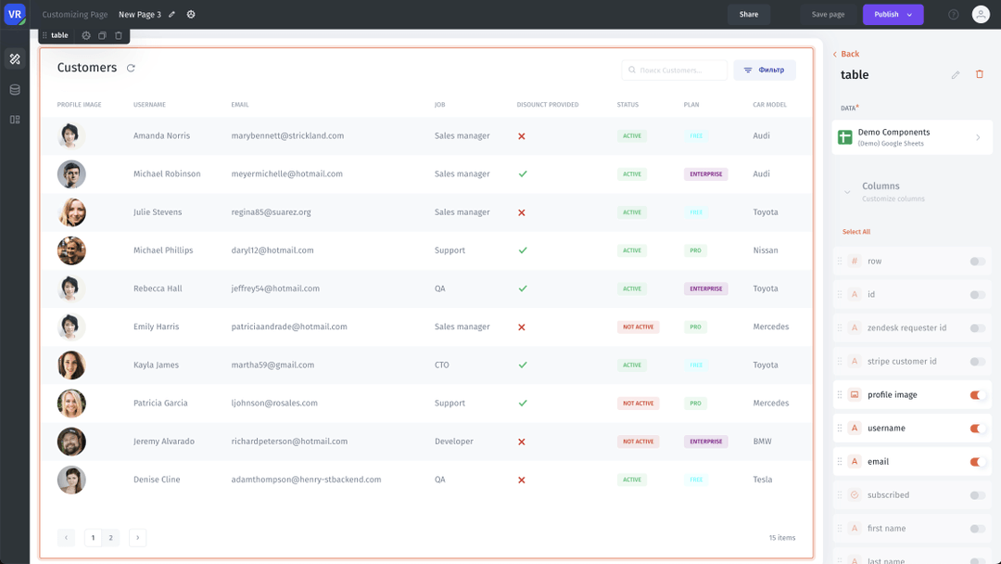Open the Demo Components data source details
The width and height of the screenshot is (1001, 564).
pyautogui.click(x=912, y=136)
